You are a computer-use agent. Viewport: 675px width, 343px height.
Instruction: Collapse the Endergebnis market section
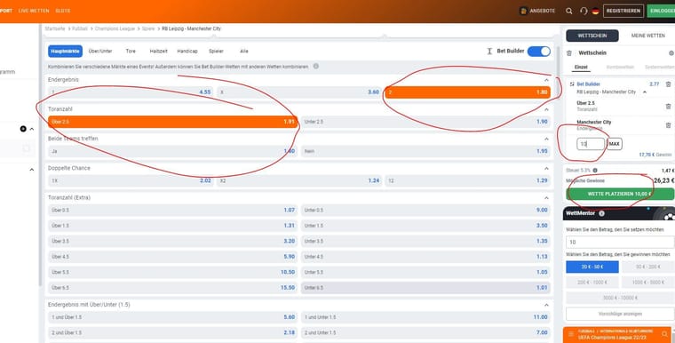click(546, 80)
